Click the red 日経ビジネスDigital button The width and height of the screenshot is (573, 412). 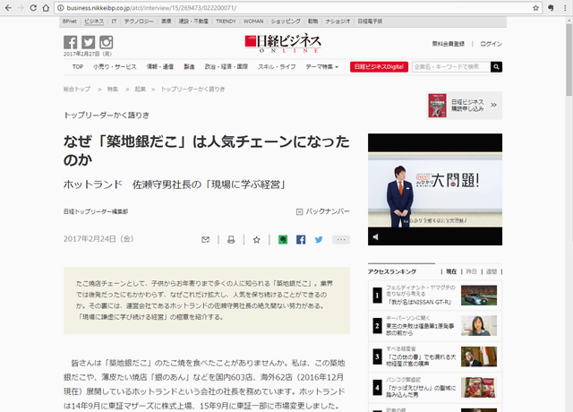pyautogui.click(x=379, y=66)
